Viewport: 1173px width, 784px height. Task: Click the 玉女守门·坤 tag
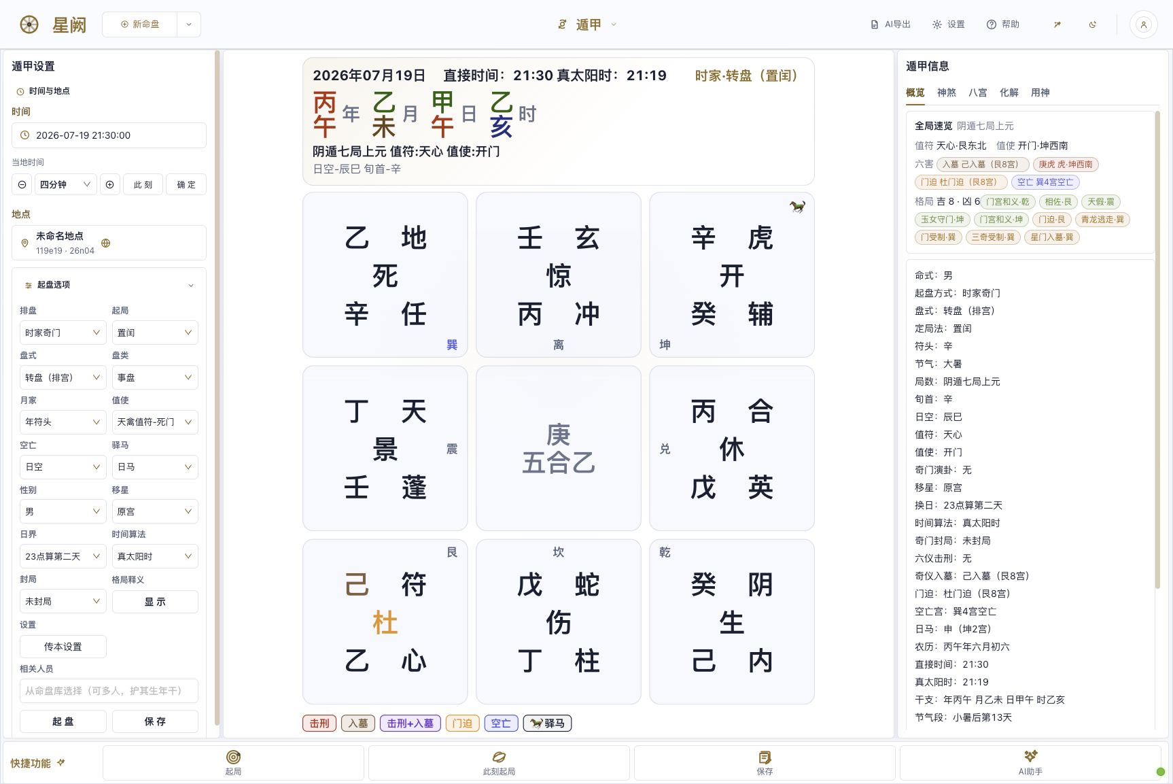pyautogui.click(x=943, y=220)
